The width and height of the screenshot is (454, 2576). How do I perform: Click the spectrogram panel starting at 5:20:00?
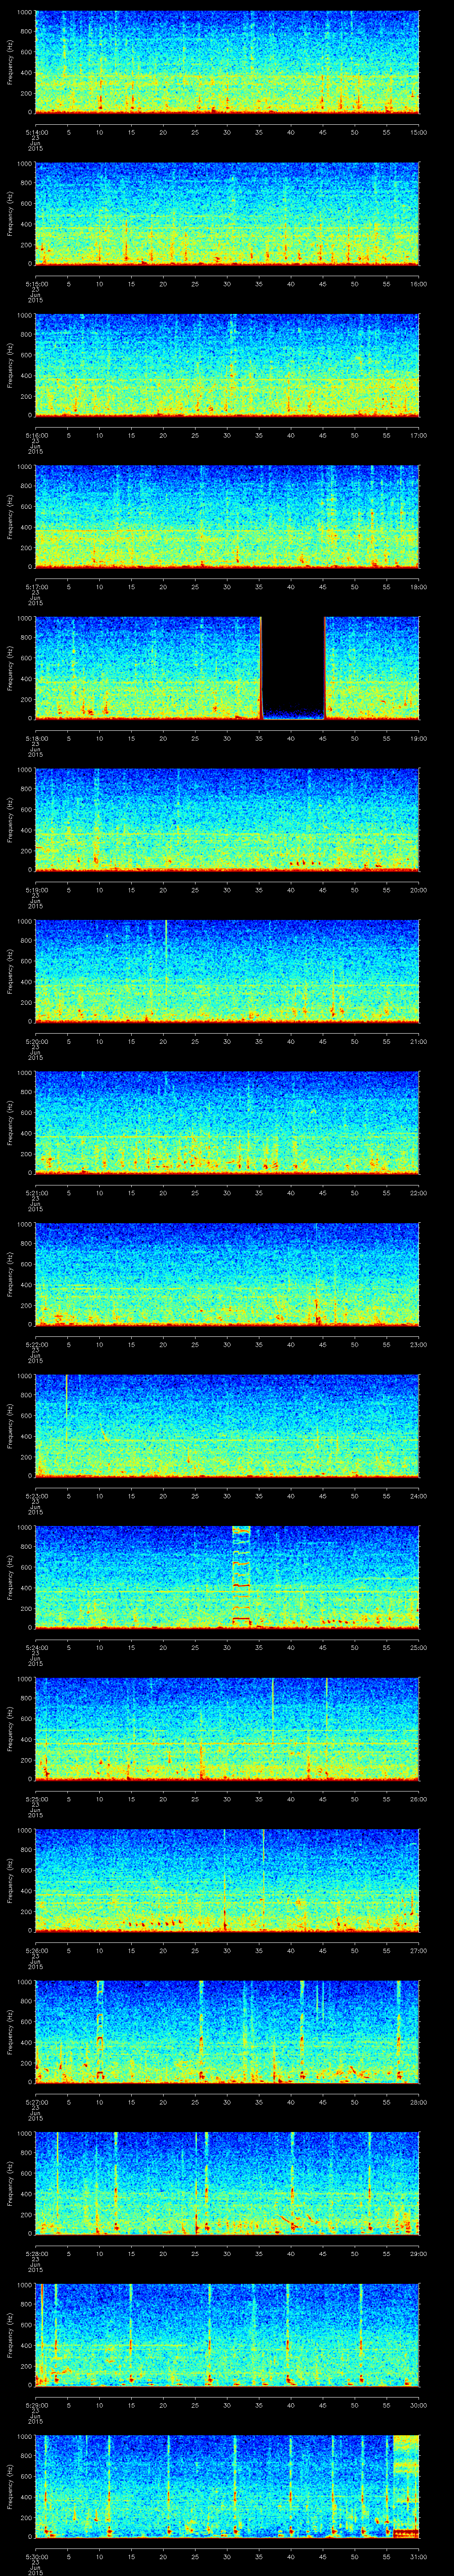(x=227, y=970)
